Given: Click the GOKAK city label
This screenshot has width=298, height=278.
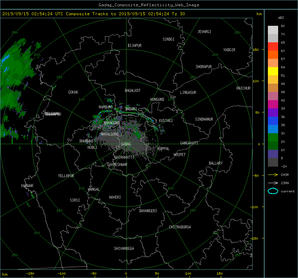Looking at the screenshot, I should point(73,92).
